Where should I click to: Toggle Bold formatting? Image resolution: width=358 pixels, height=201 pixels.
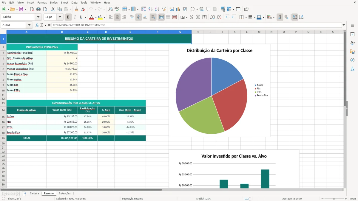[x=68, y=17]
